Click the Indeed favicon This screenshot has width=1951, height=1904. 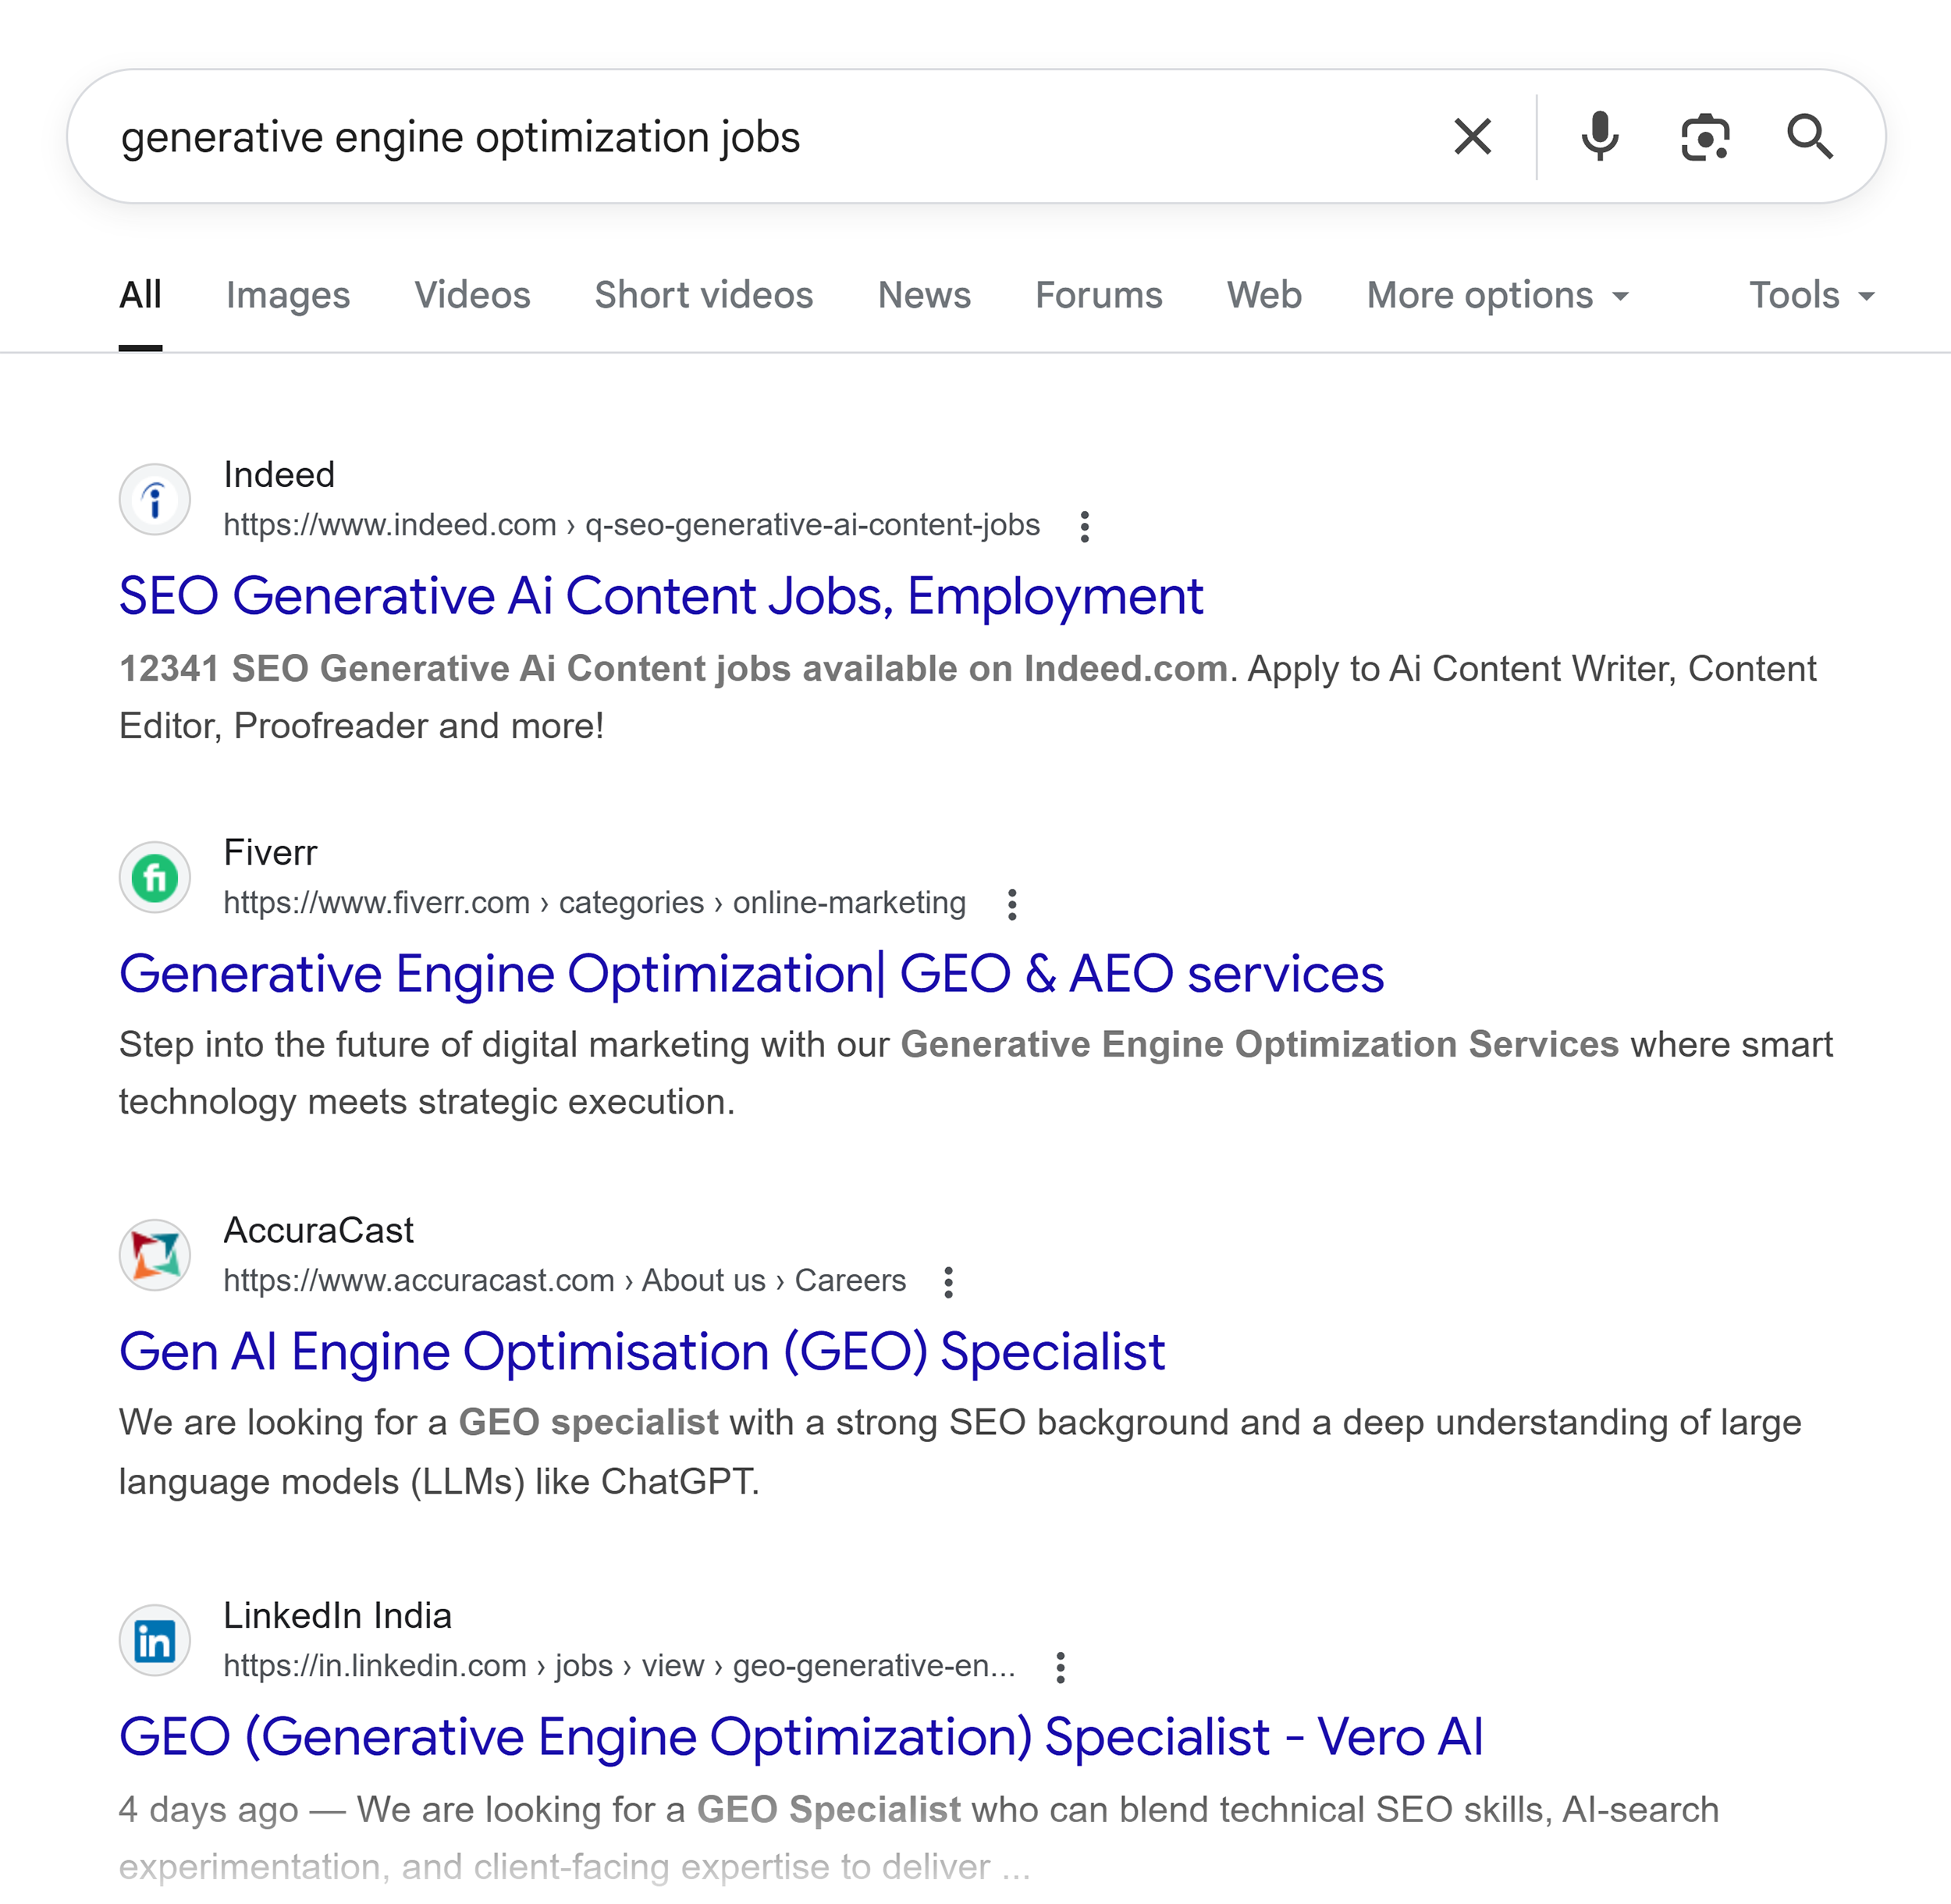point(154,498)
